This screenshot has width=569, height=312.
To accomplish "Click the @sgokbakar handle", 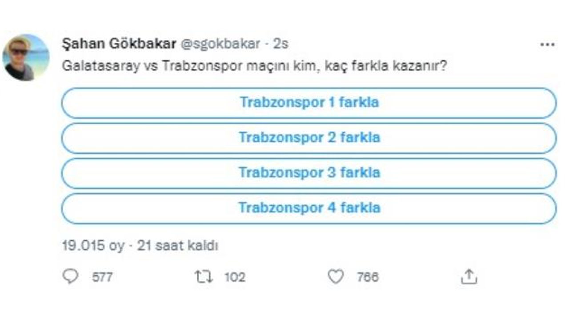I will (220, 44).
